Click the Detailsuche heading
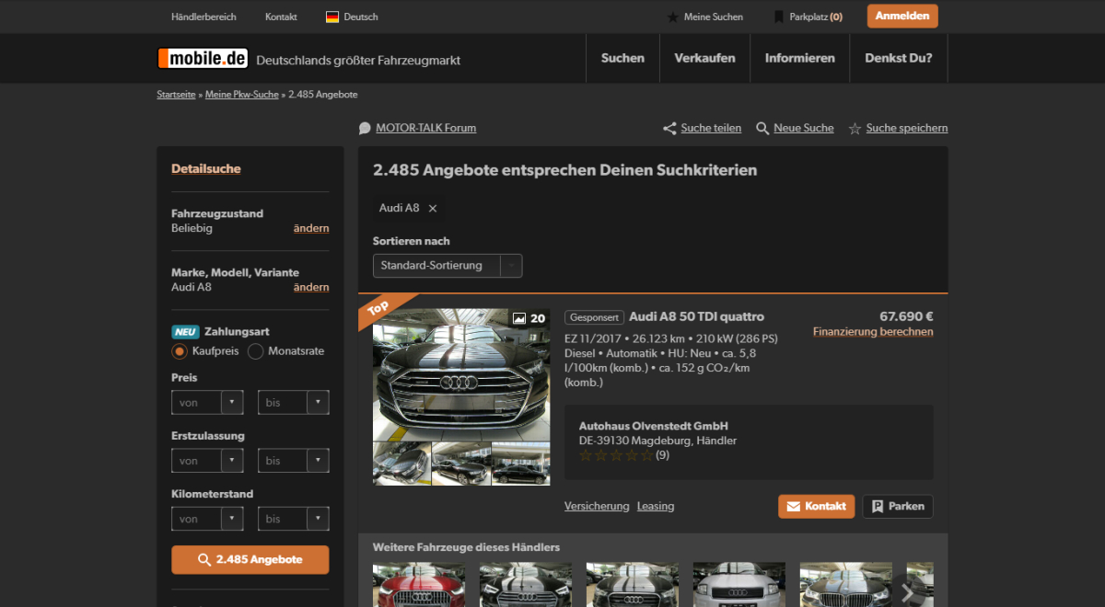Image resolution: width=1105 pixels, height=607 pixels. (x=206, y=169)
